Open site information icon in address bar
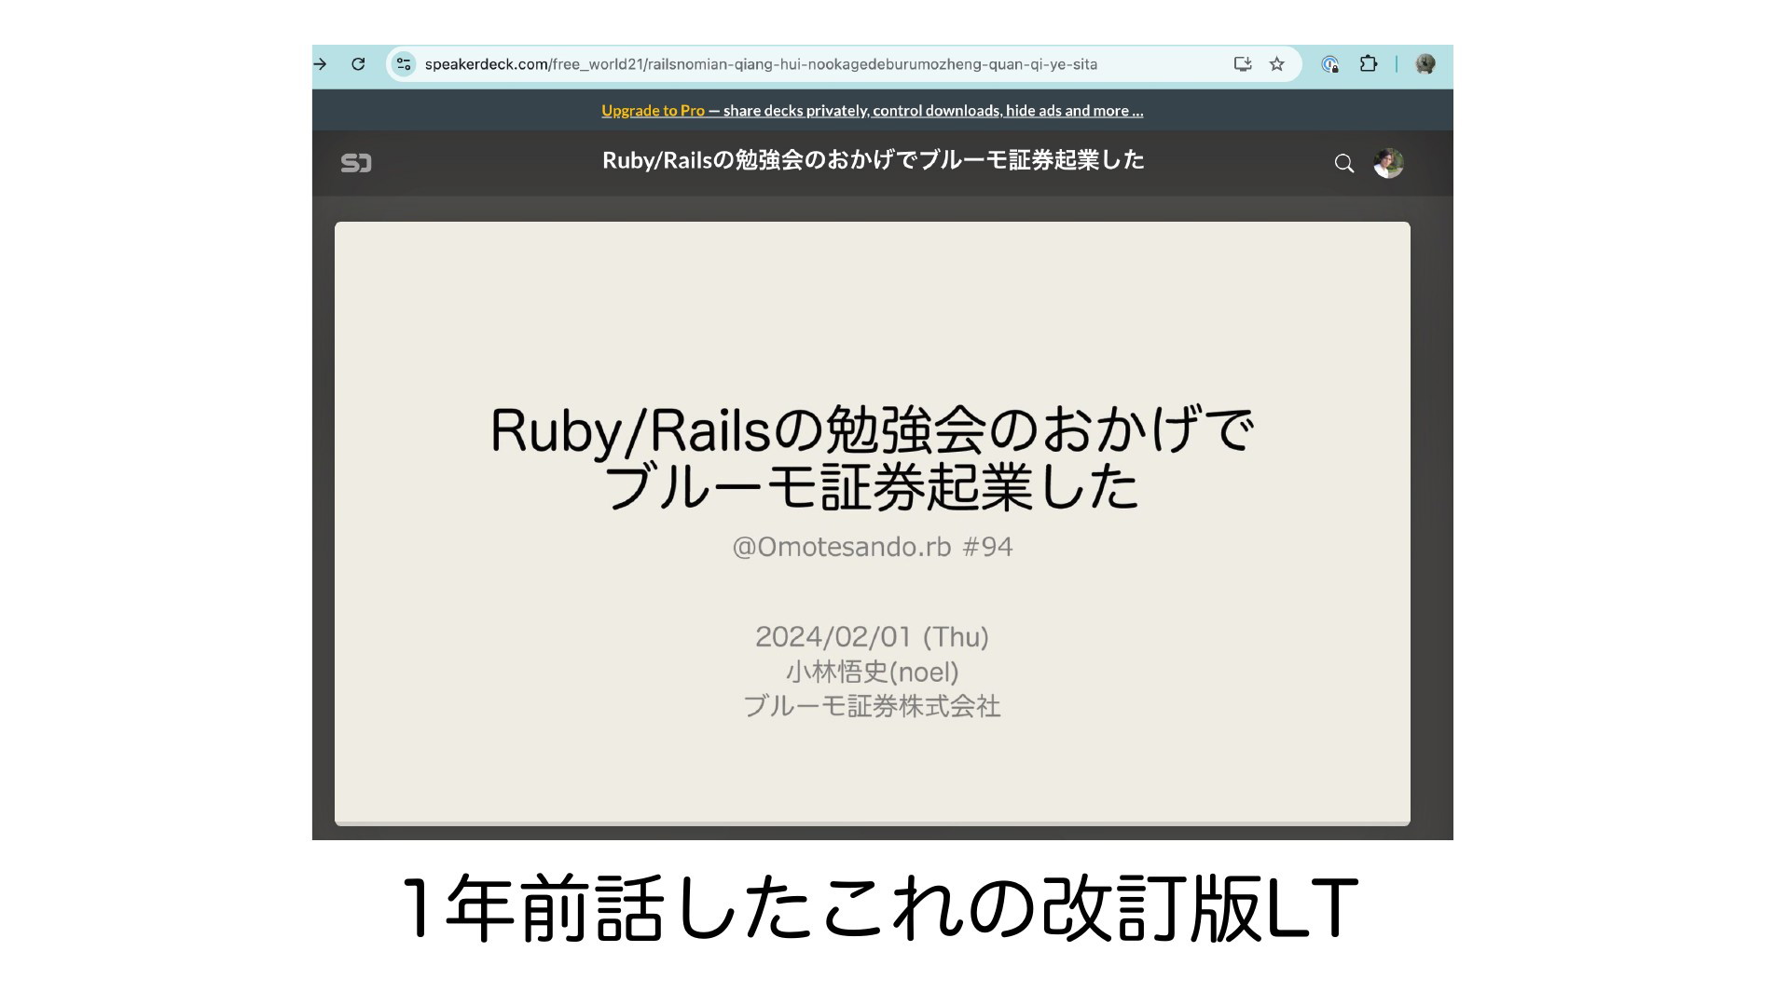 pos(404,64)
